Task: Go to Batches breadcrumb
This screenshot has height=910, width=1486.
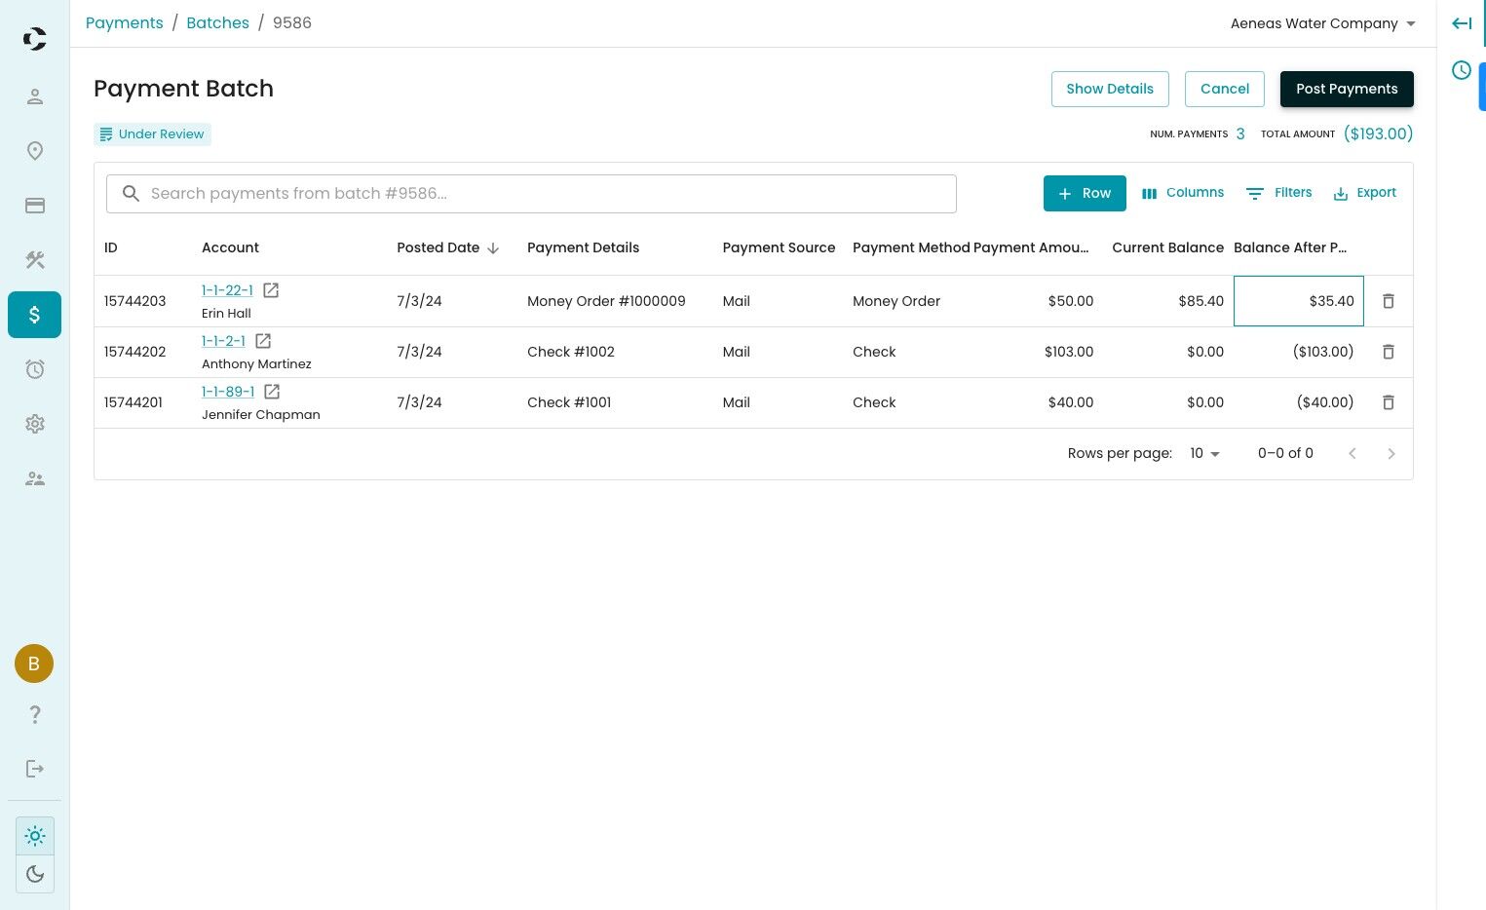Action: (218, 22)
